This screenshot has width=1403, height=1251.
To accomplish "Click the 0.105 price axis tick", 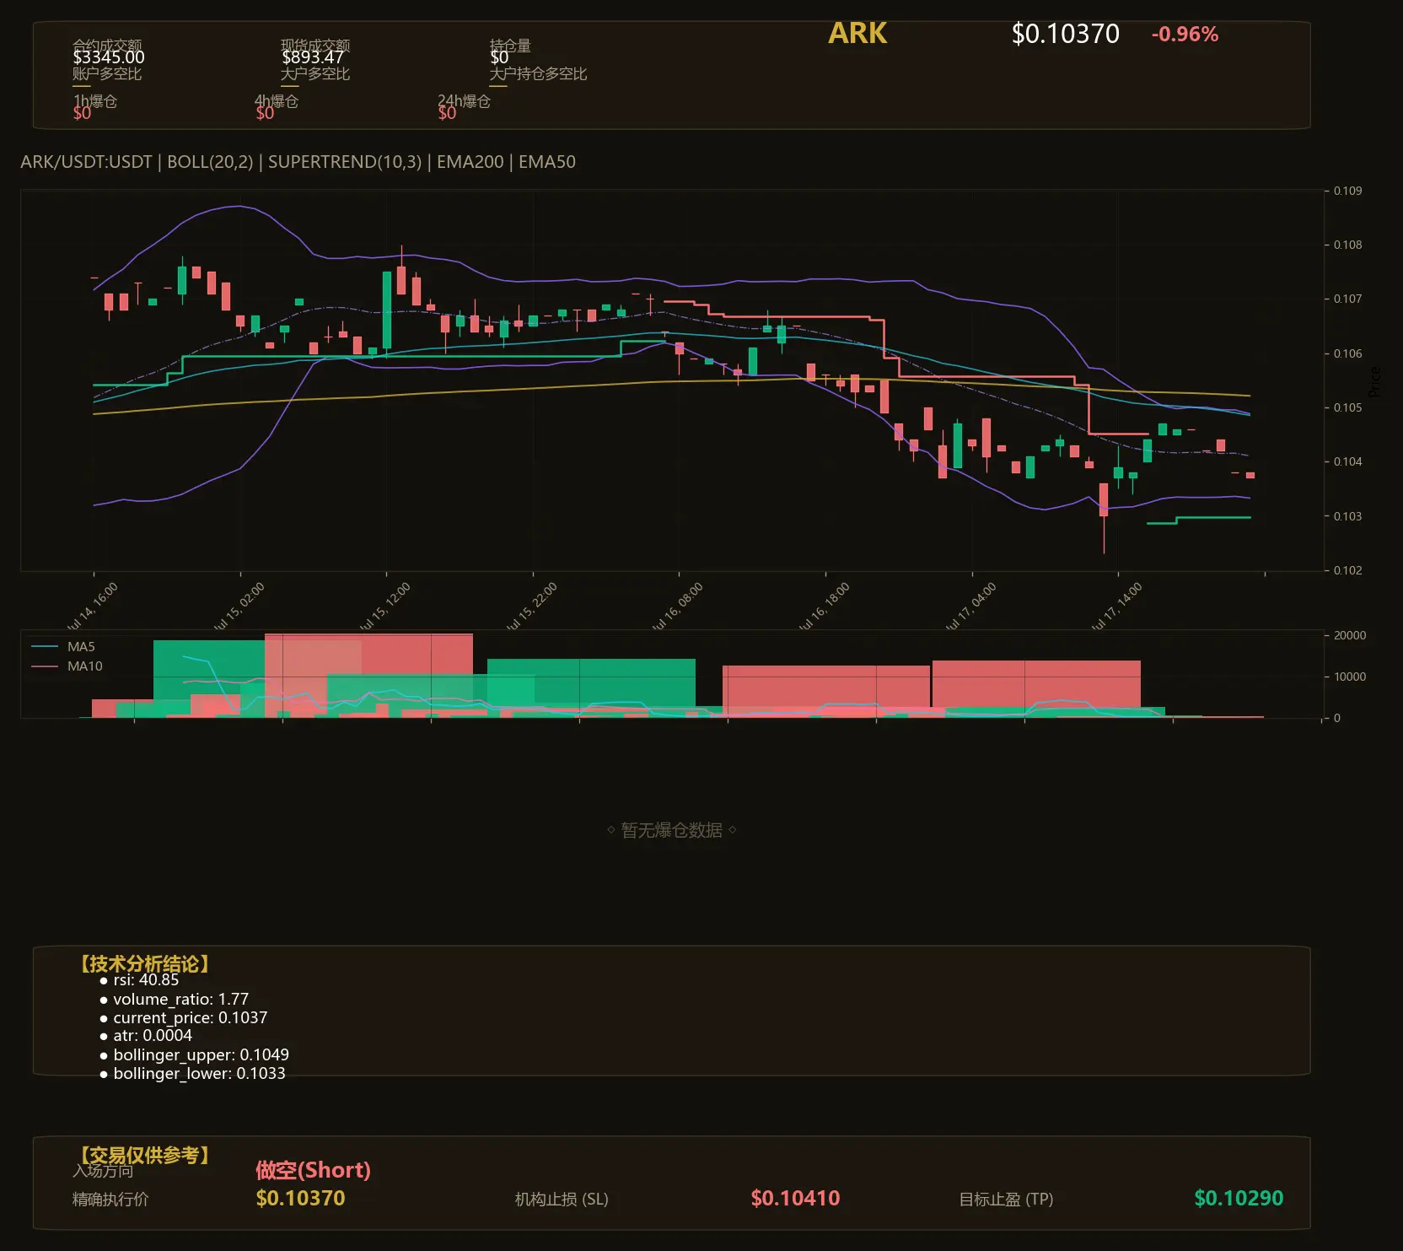I will (1347, 407).
